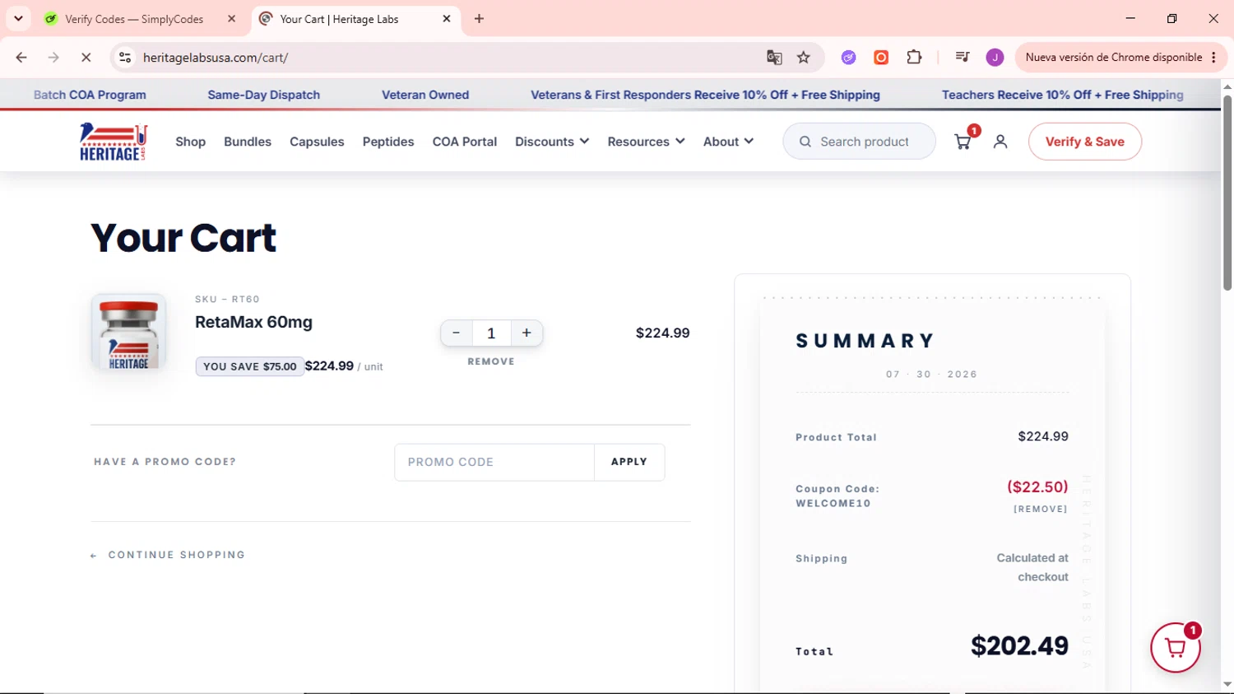The width and height of the screenshot is (1234, 694).
Task: Click the Veteran Owned banner text
Action: point(425,95)
